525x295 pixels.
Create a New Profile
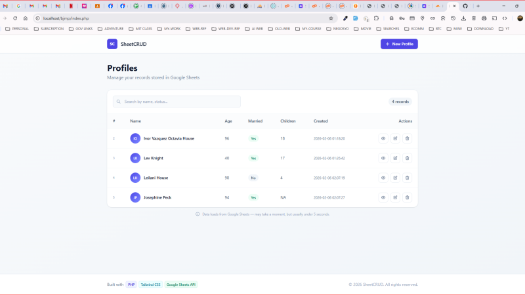[x=399, y=44]
